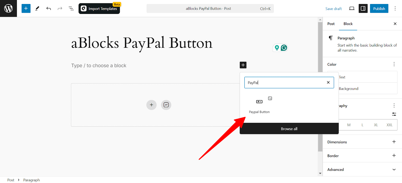
Task: Switch to the Post tab
Action: tap(331, 24)
